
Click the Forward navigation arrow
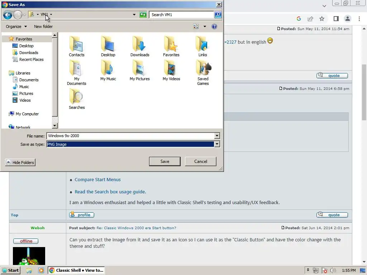[x=18, y=15]
